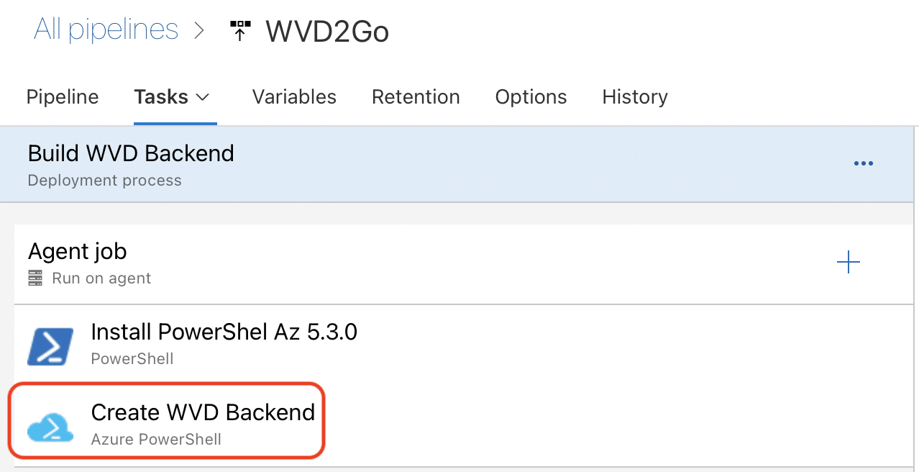Image resolution: width=919 pixels, height=472 pixels.
Task: Navigate to the All pipelines link
Action: (106, 29)
